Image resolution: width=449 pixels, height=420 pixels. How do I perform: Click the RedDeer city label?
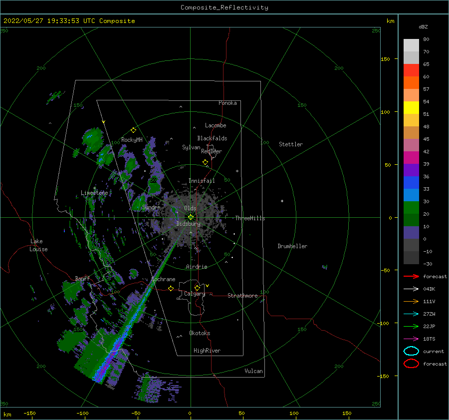tap(212, 151)
